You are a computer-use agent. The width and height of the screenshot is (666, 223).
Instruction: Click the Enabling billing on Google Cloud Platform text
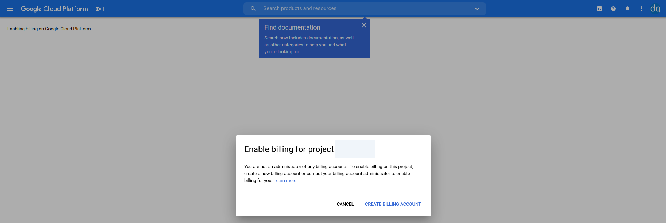point(51,29)
